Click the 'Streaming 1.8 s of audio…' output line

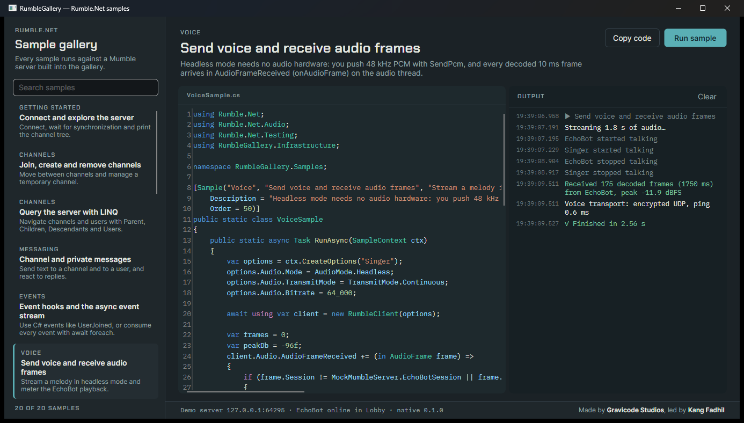(x=615, y=128)
